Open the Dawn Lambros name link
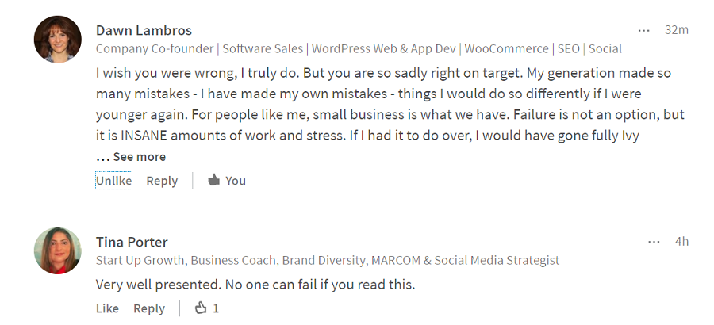Viewport: 714px width, 325px height. coord(144,30)
